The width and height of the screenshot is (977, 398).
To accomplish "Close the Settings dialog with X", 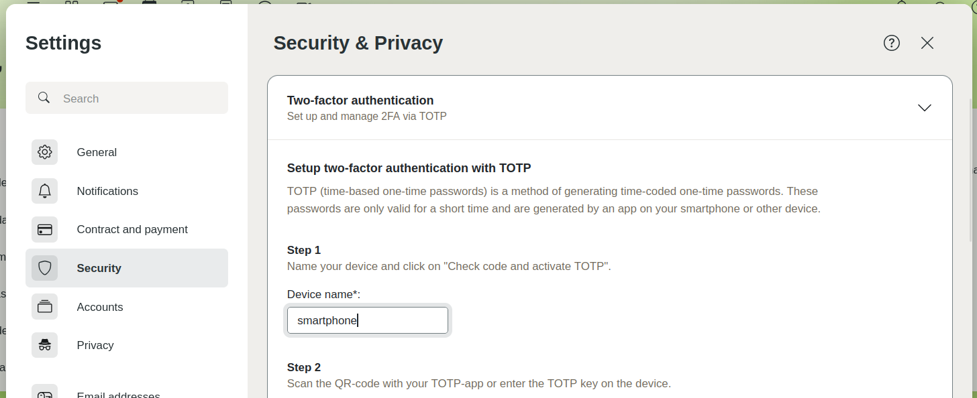I will 927,43.
